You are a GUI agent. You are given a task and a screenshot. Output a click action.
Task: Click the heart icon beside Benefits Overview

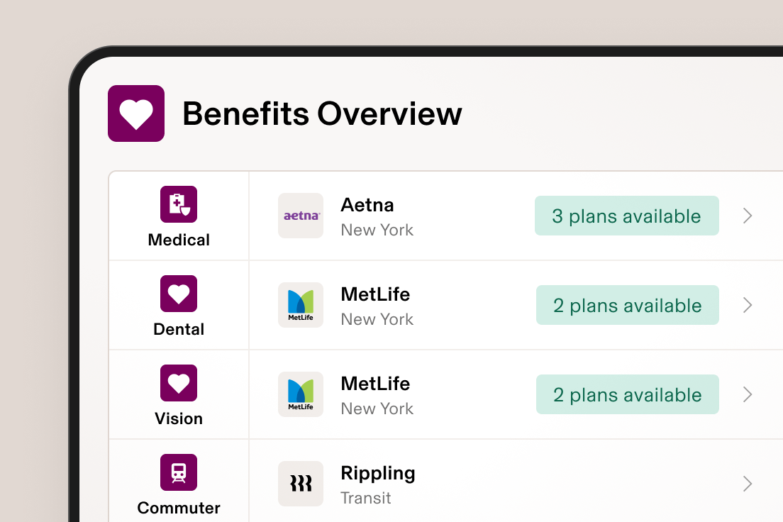(135, 113)
